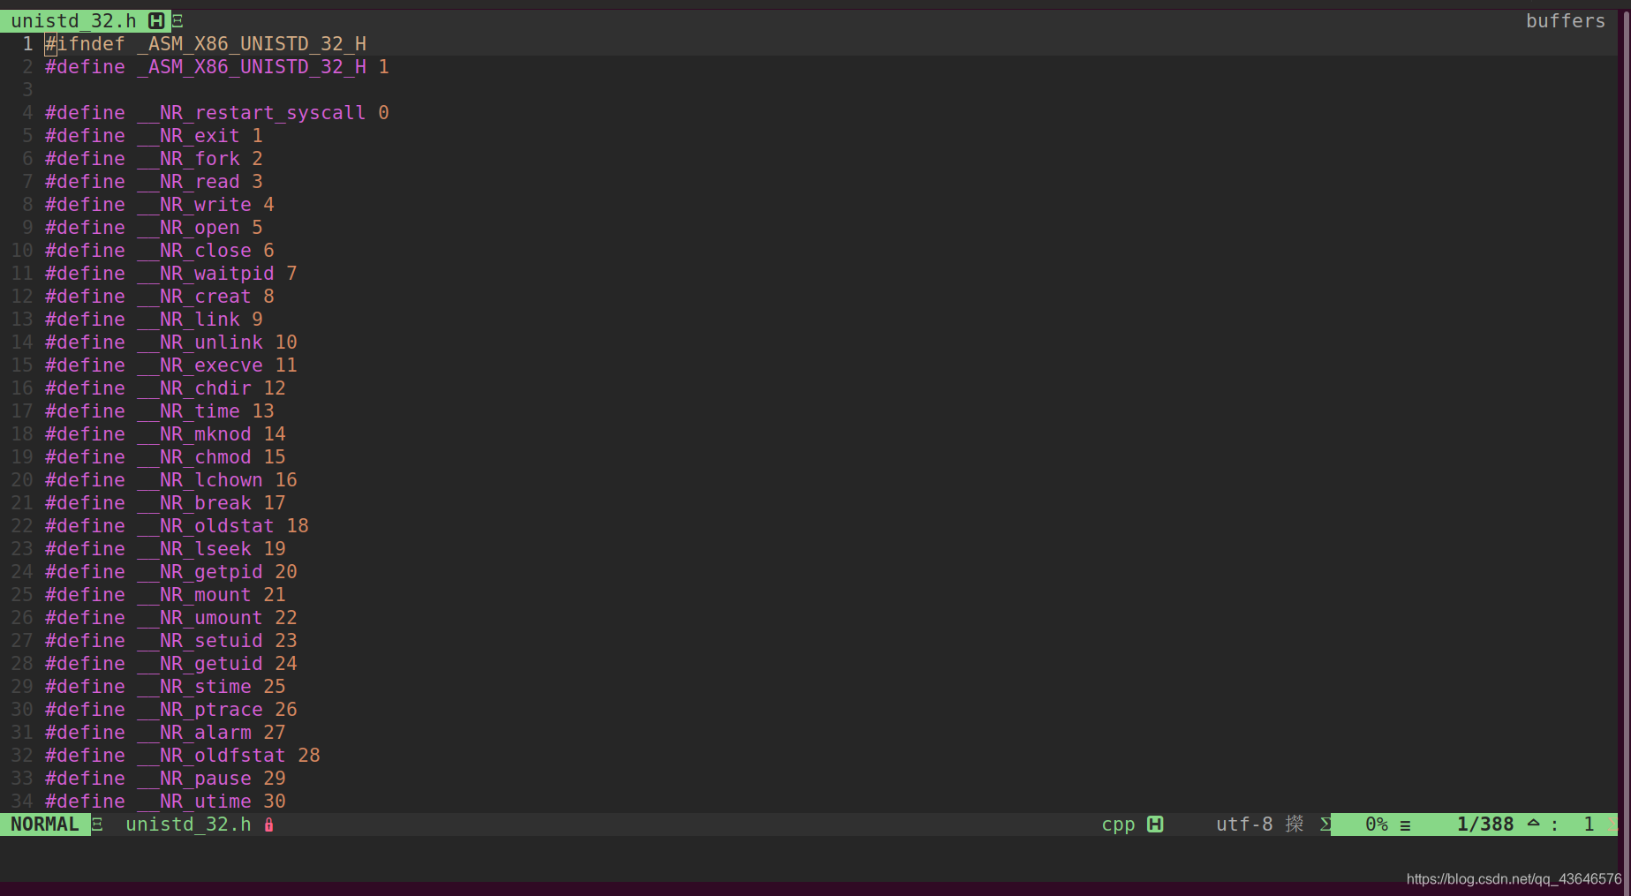Click the unistd_32.h filename in statusline

188,824
